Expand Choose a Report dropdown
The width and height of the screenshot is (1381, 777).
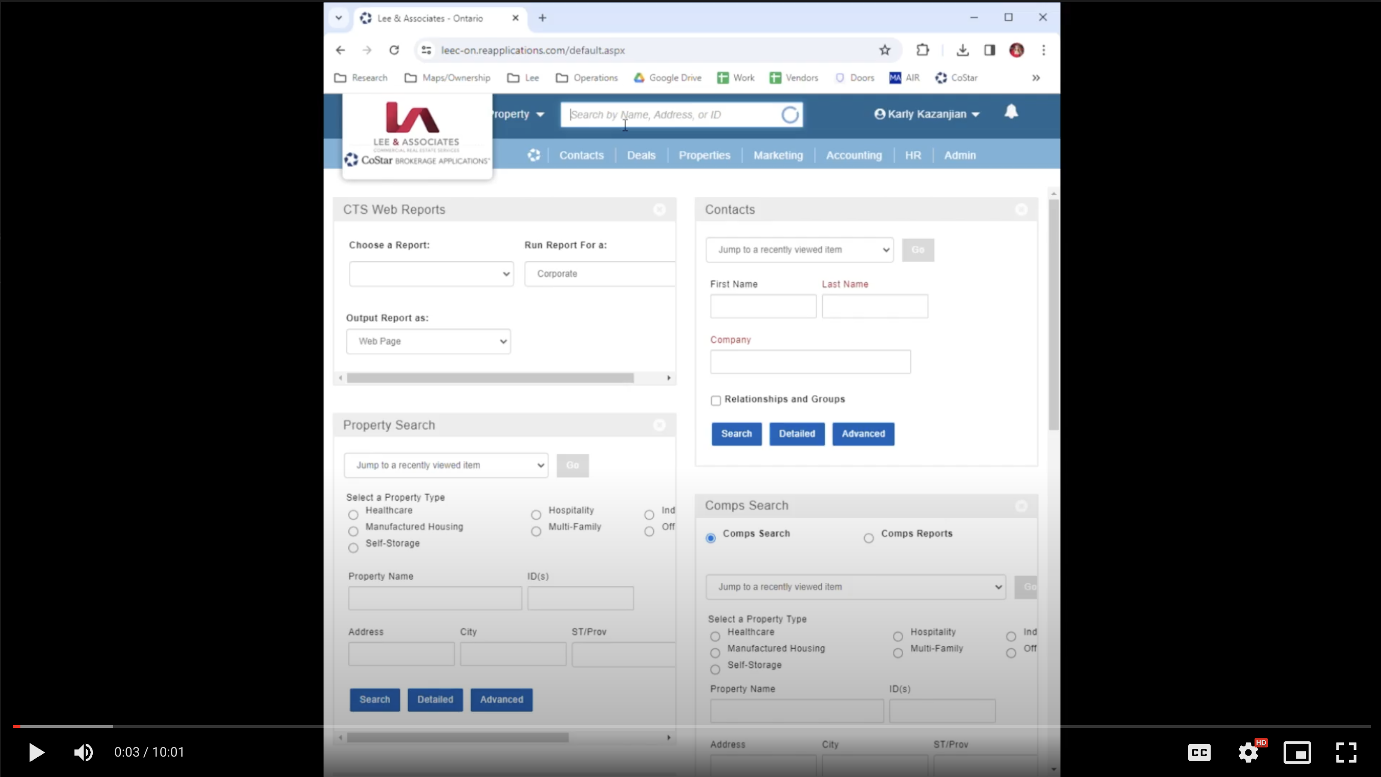(430, 274)
